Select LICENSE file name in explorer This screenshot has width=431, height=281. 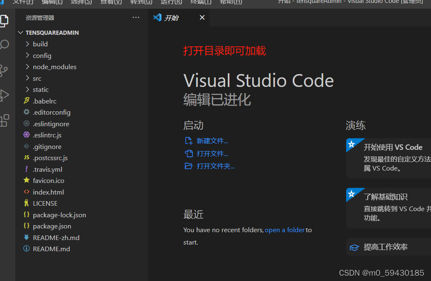[x=45, y=203]
